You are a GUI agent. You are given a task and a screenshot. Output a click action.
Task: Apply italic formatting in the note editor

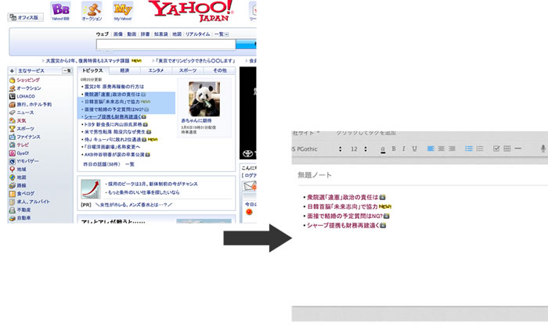coord(404,148)
